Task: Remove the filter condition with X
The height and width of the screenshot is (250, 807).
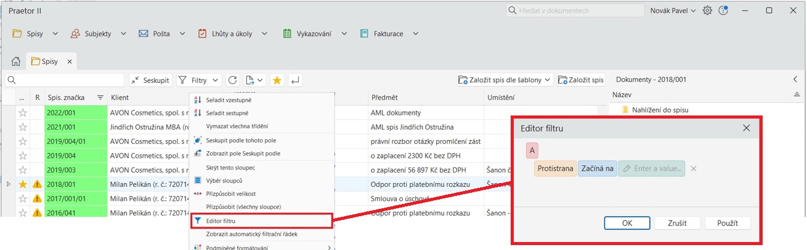Action: (693, 168)
